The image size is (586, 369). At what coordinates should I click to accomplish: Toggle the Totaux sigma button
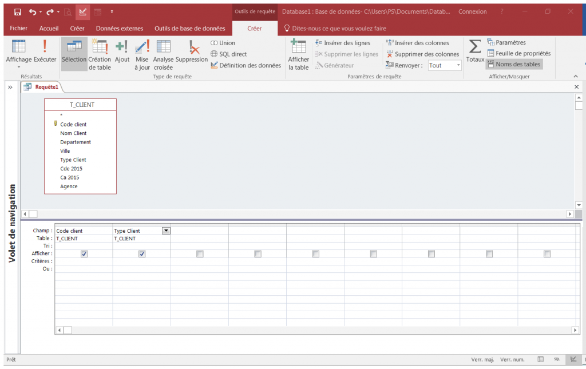click(475, 51)
